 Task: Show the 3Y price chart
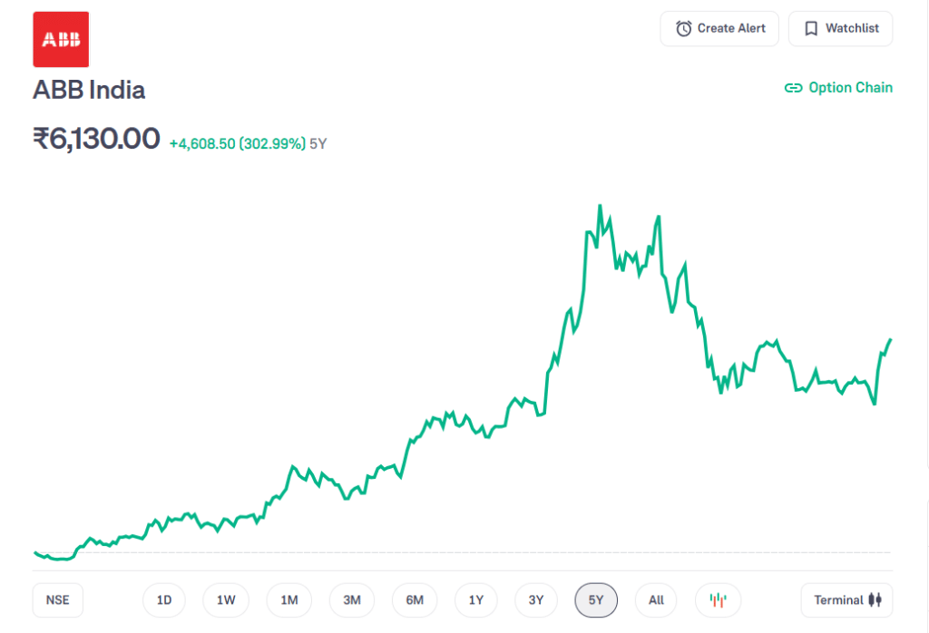click(536, 599)
